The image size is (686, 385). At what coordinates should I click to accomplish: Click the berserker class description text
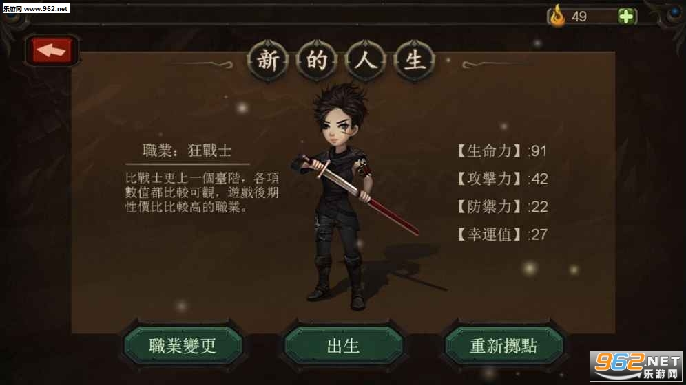pyautogui.click(x=202, y=192)
